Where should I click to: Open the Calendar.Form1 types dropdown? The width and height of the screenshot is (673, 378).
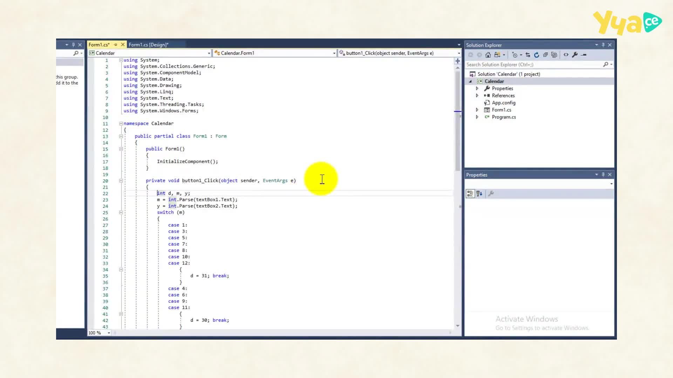click(334, 53)
